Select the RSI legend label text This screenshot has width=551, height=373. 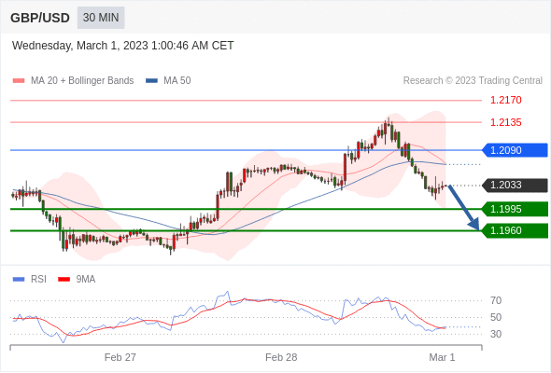[x=38, y=280]
